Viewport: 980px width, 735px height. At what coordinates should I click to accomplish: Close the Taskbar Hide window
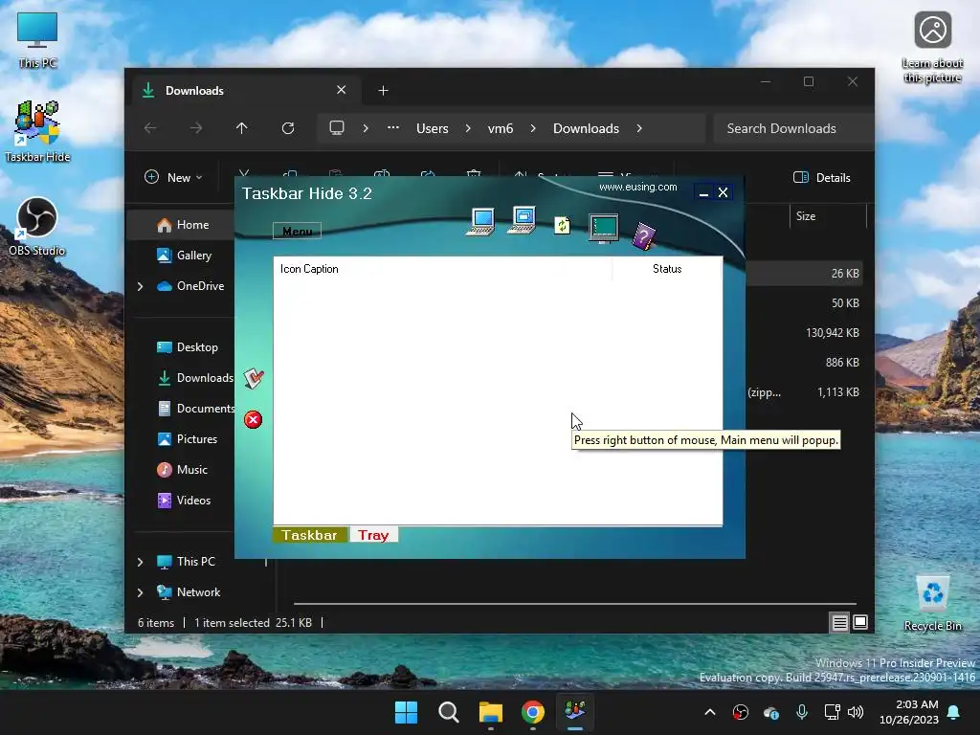(x=724, y=192)
